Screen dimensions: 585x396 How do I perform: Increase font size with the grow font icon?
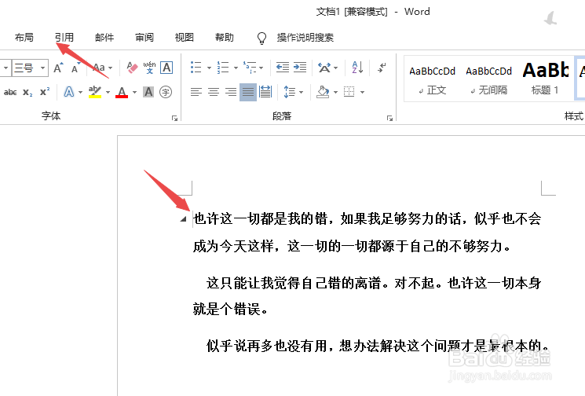[58, 68]
